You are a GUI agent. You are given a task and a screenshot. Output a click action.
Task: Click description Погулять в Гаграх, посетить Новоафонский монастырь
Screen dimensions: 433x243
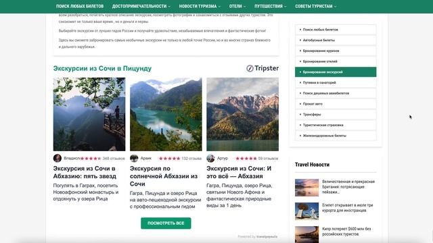86,192
